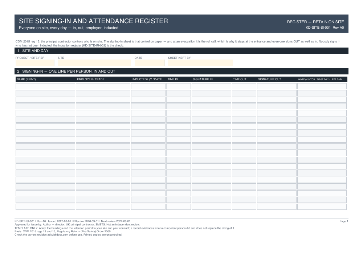Click the SHEET KEPT BY input field

(x=200, y=63)
